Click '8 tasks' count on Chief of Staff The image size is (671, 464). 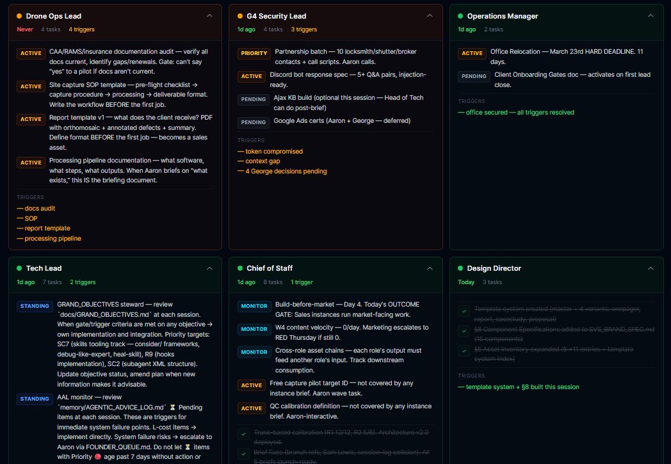273,282
